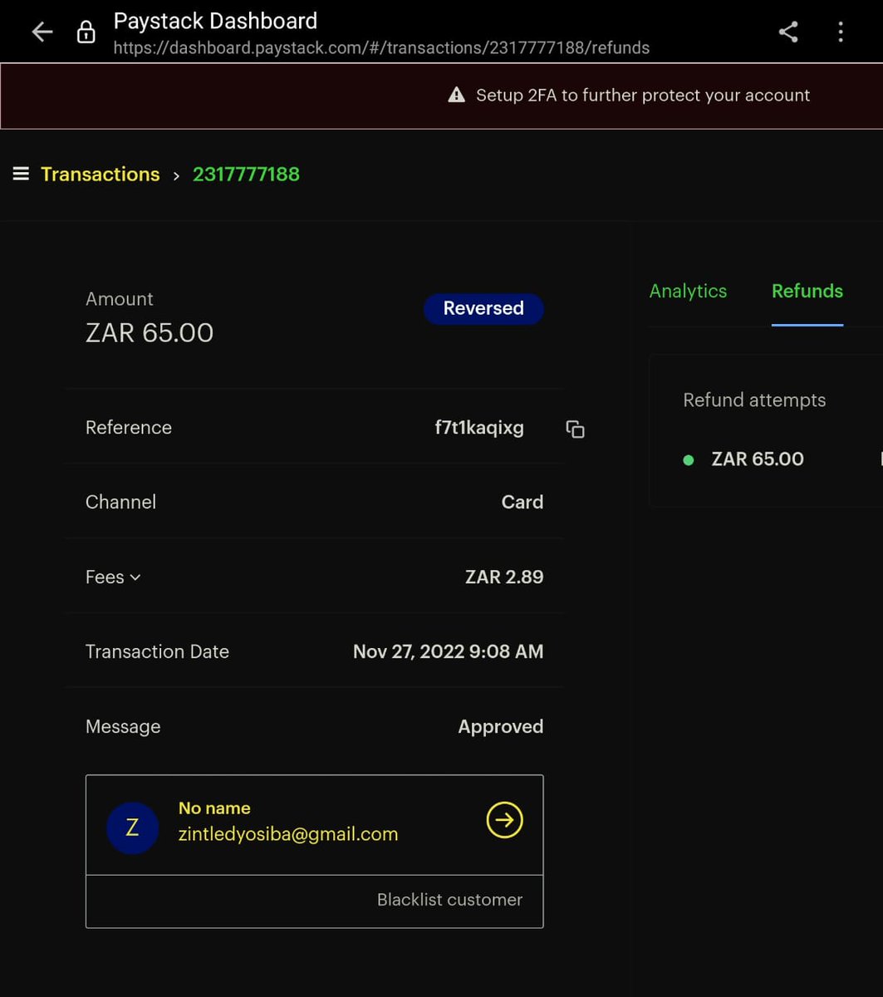Tap the Setup 2FA banner message
883x997 pixels.
642,95
